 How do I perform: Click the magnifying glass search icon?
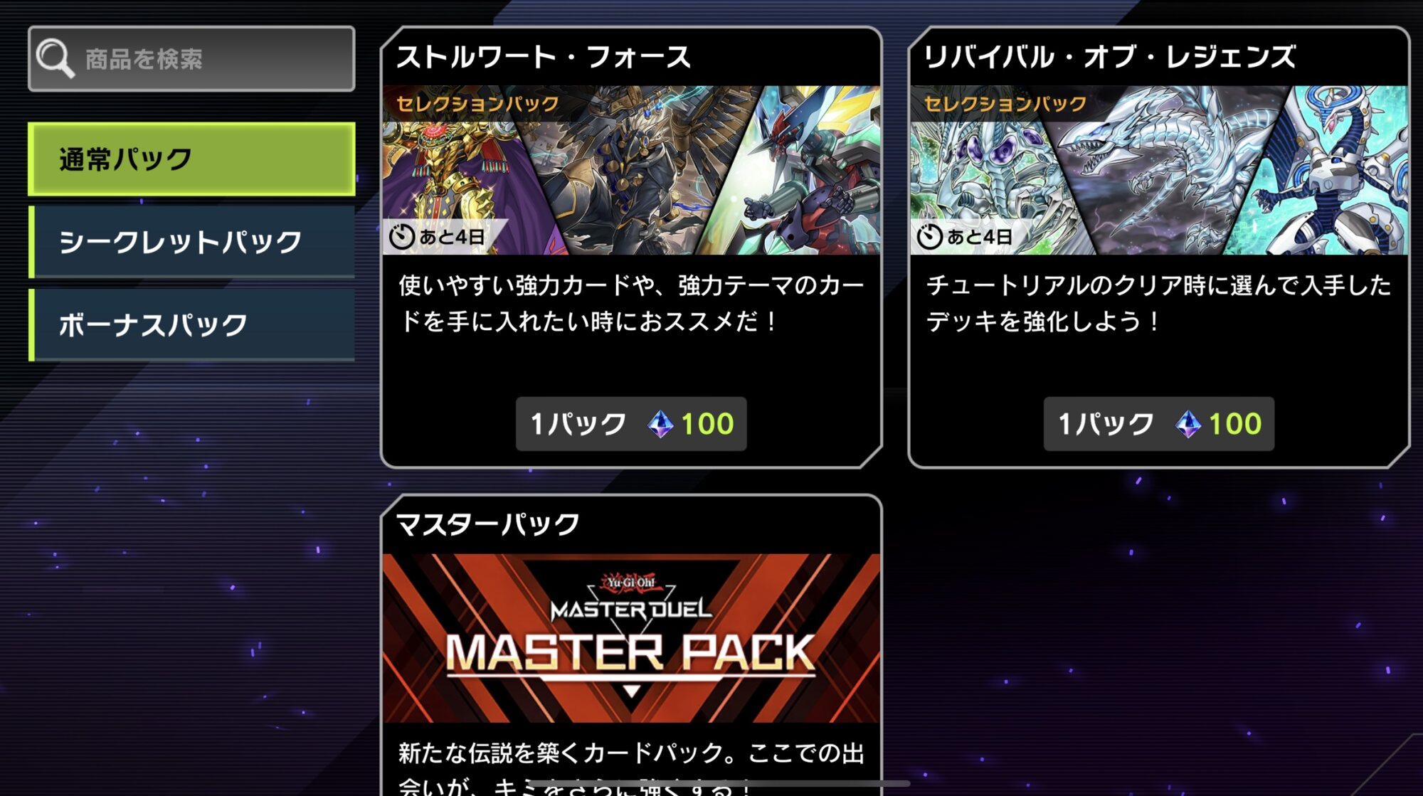[x=55, y=58]
